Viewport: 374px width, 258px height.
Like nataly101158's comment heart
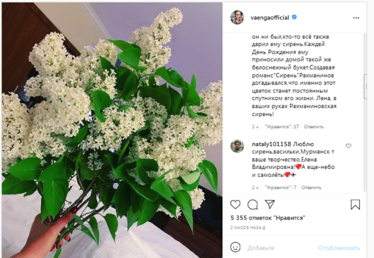348,146
